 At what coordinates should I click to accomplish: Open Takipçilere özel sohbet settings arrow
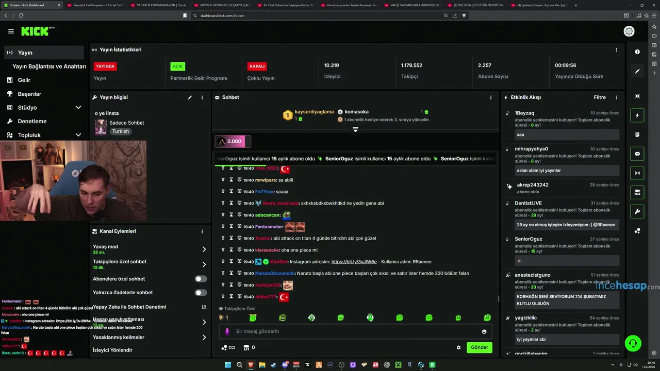204,264
